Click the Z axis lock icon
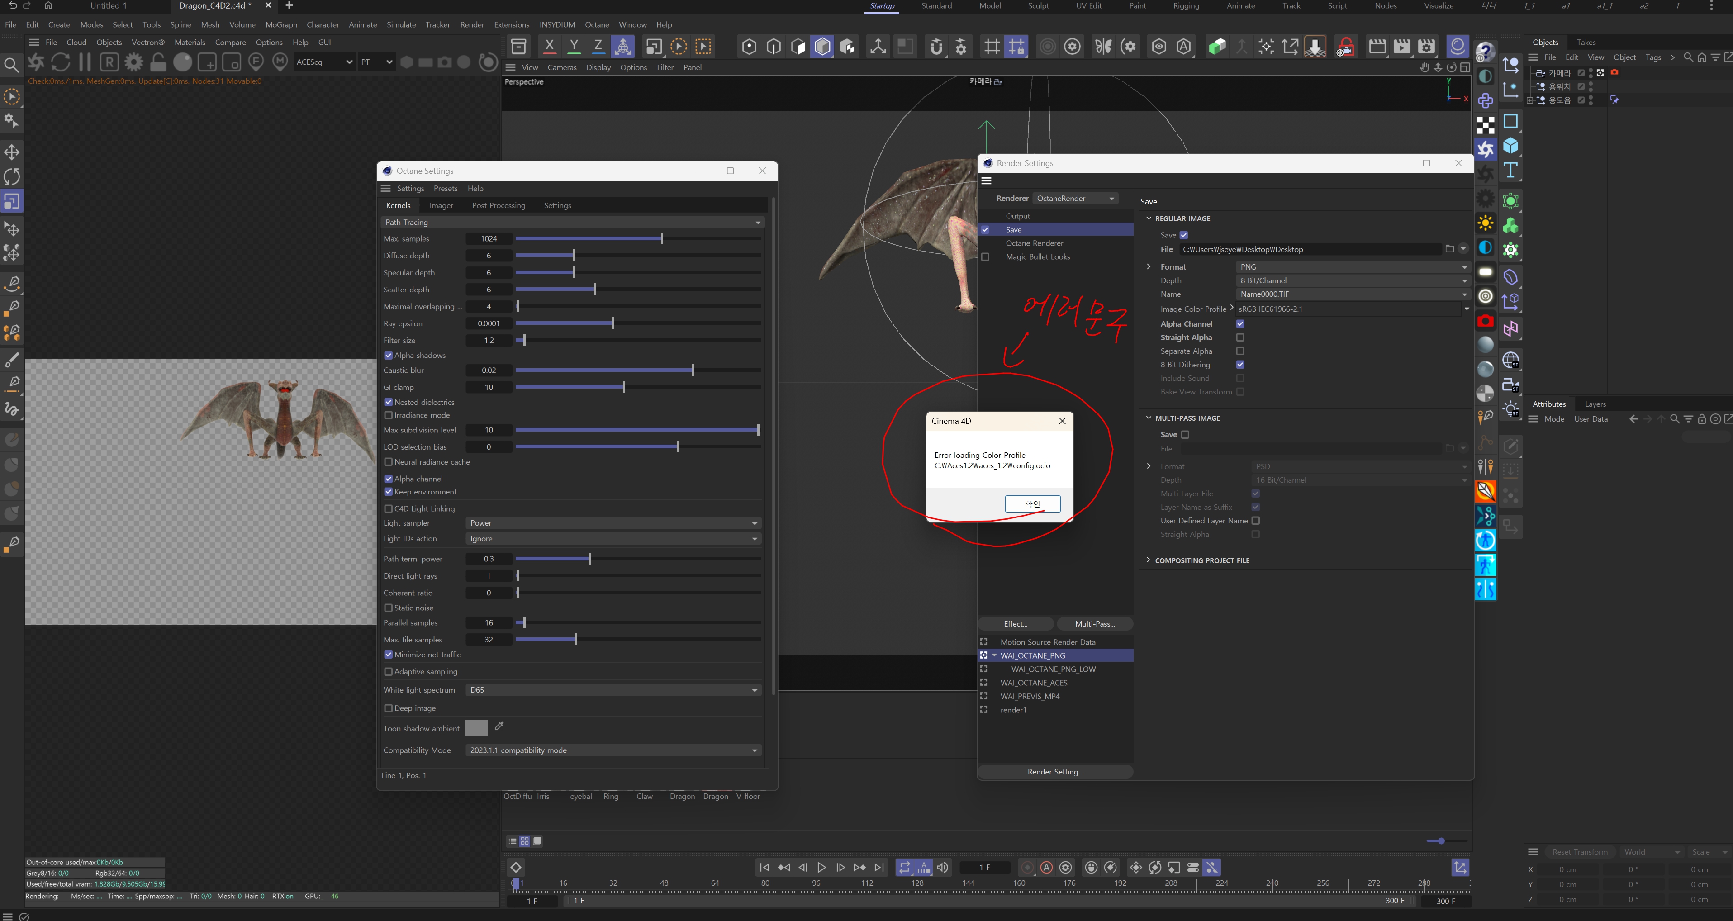 click(x=598, y=47)
